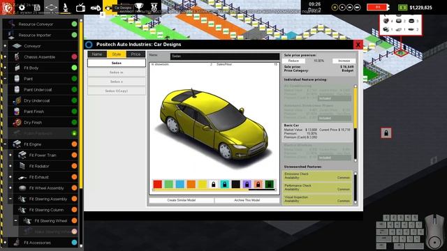This screenshot has height=251, width=447.
Task: Switch to the Name sort tab
Action: [97, 54]
